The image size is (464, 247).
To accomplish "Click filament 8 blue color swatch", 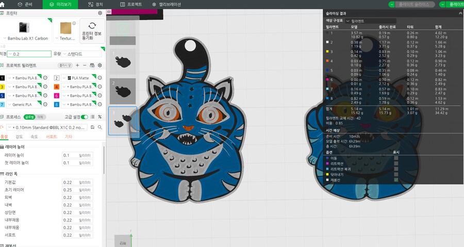I will click(57, 105).
